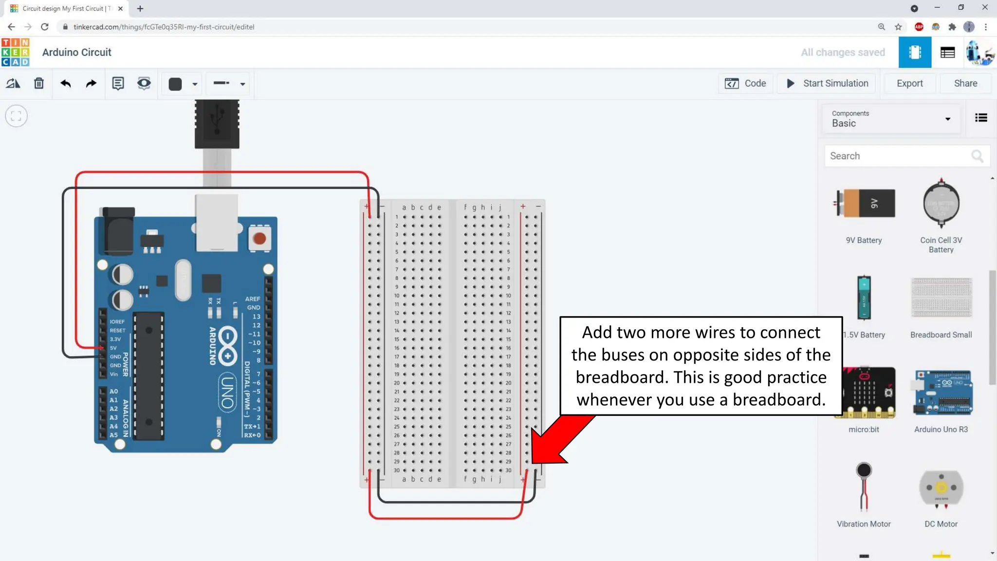Image resolution: width=997 pixels, height=561 pixels.
Task: Reload the browser page
Action: pos(44,27)
